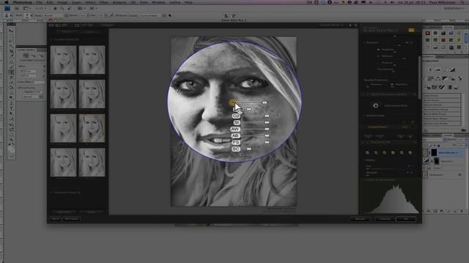The width and height of the screenshot is (469, 263).
Task: Select the red color filter circle
Action: [x=376, y=153]
